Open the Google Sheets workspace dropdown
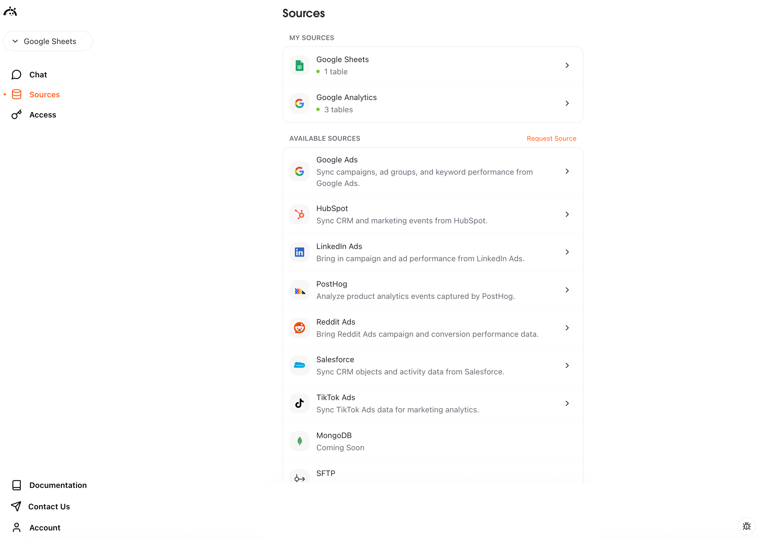The width and height of the screenshot is (760, 539). (48, 41)
